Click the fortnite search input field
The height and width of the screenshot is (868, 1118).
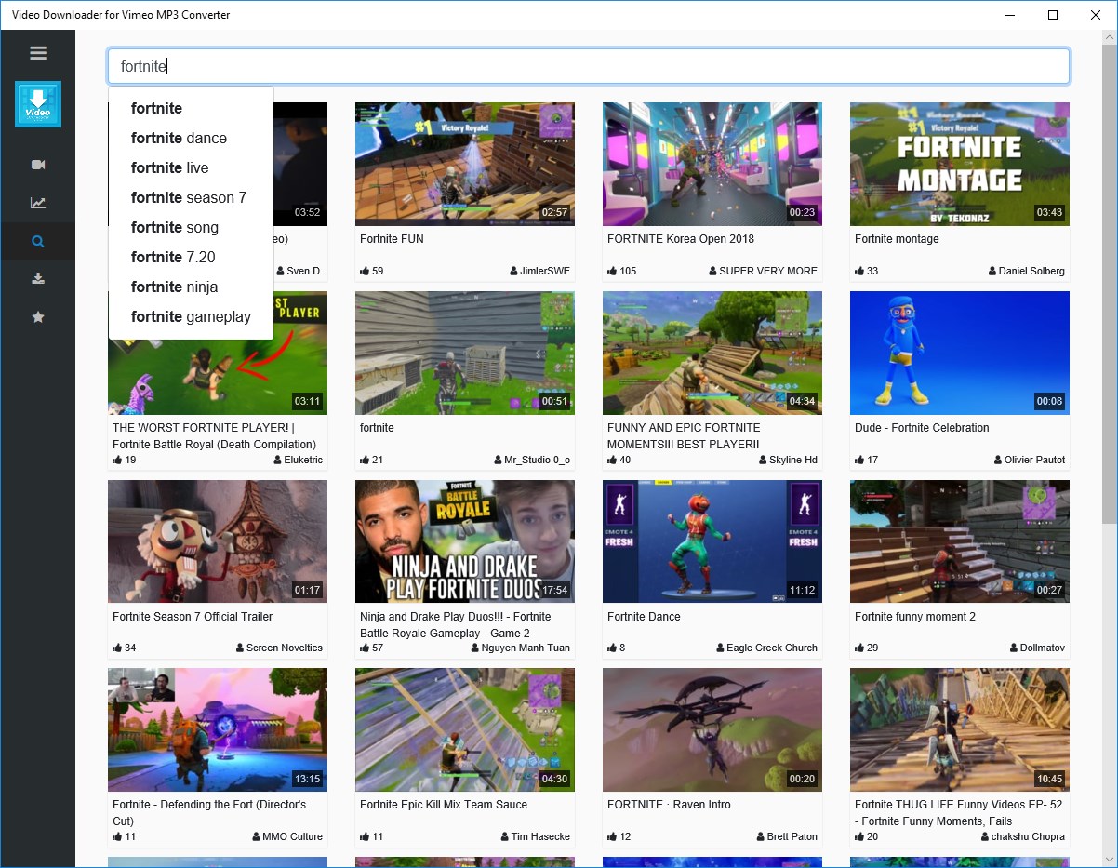(x=589, y=66)
